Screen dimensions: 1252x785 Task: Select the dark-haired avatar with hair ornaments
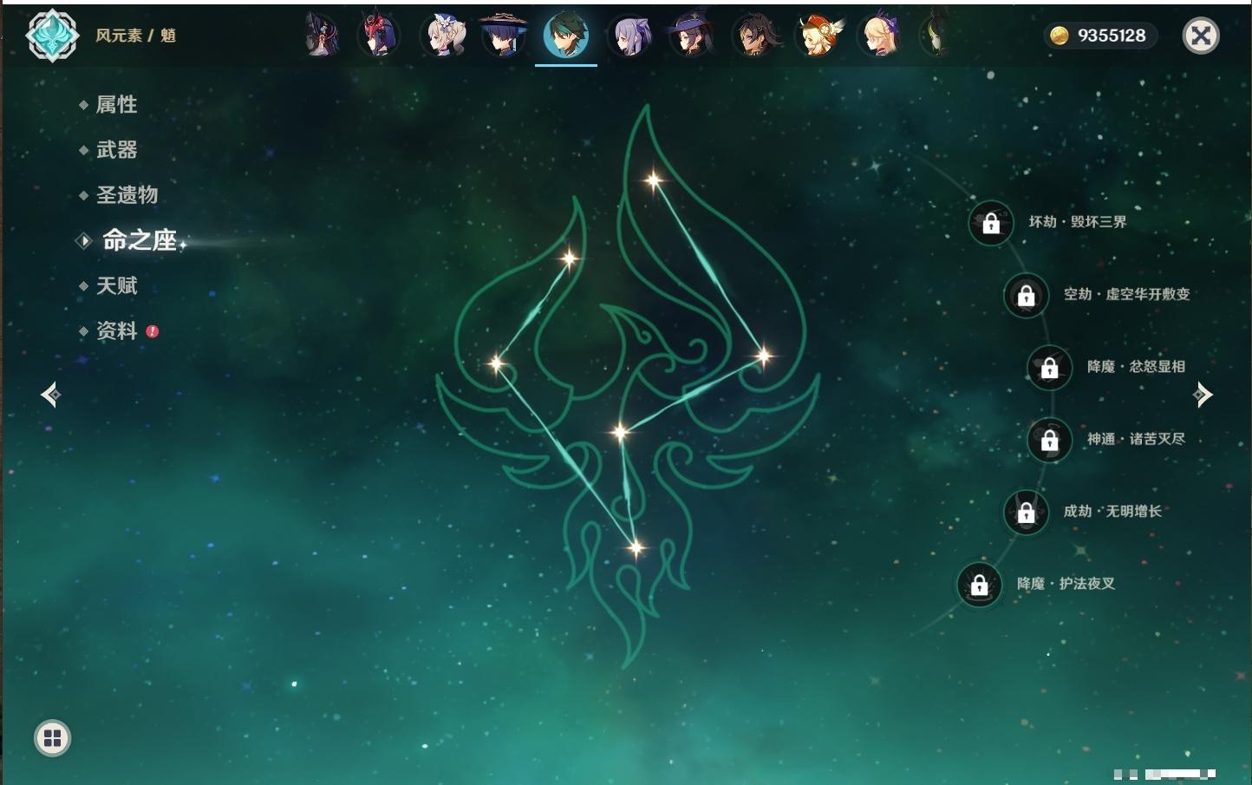click(x=322, y=36)
